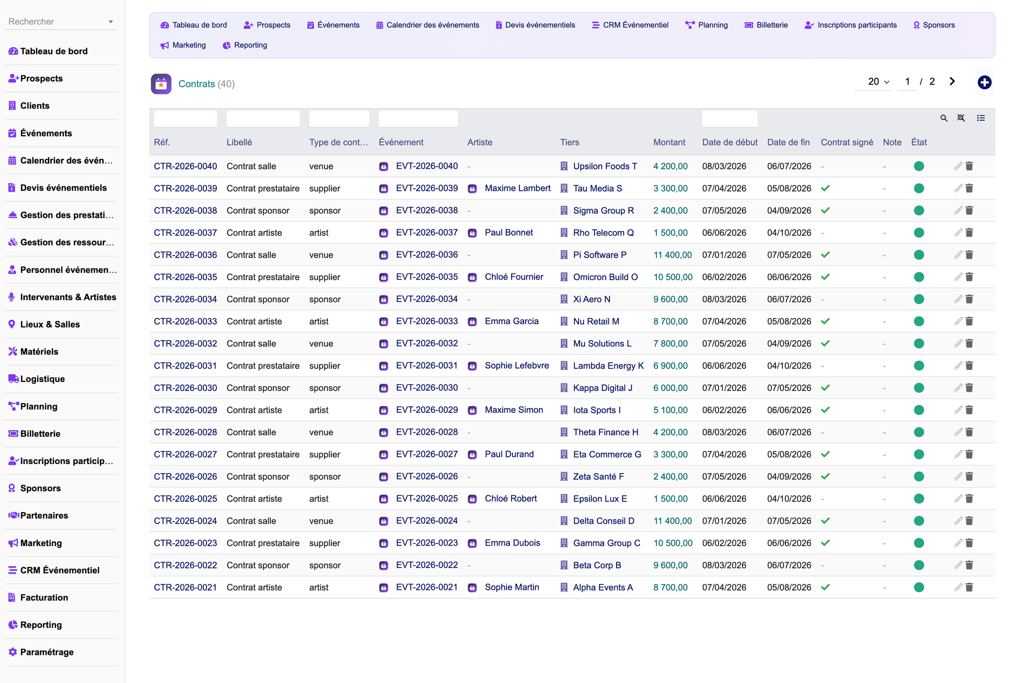Open the column list selector icon
The width and height of the screenshot is (1017, 683).
(981, 118)
